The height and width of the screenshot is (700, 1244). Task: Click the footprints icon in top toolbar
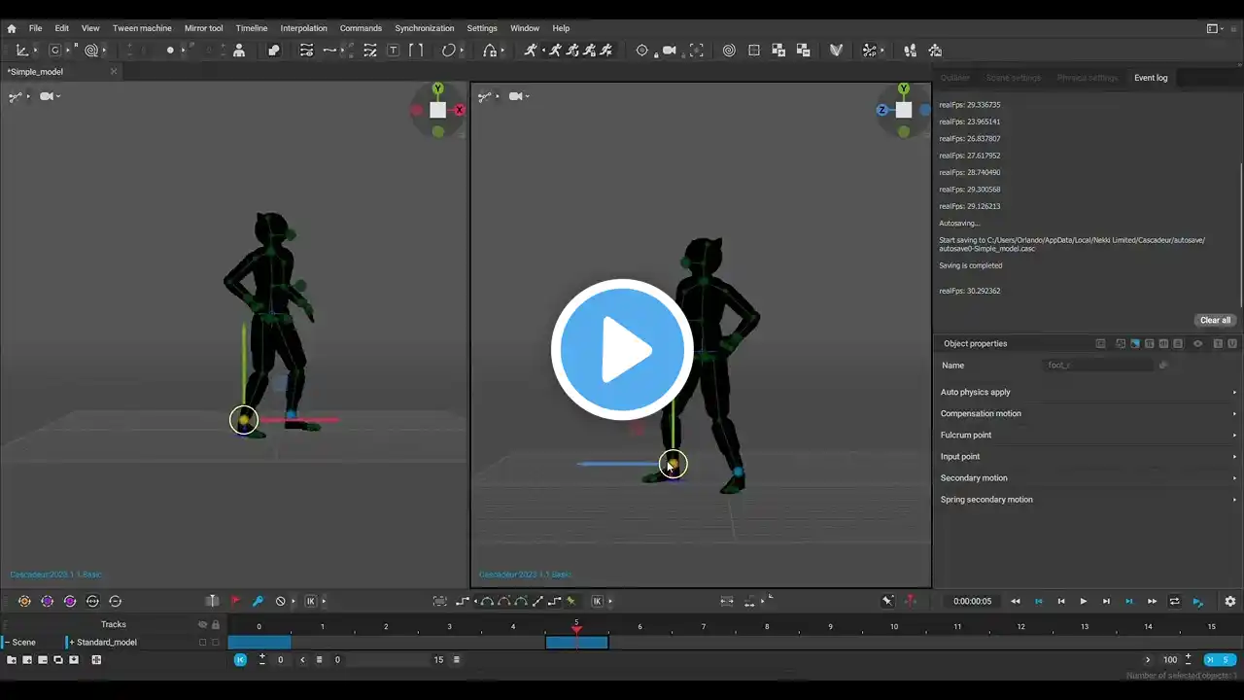click(x=910, y=51)
